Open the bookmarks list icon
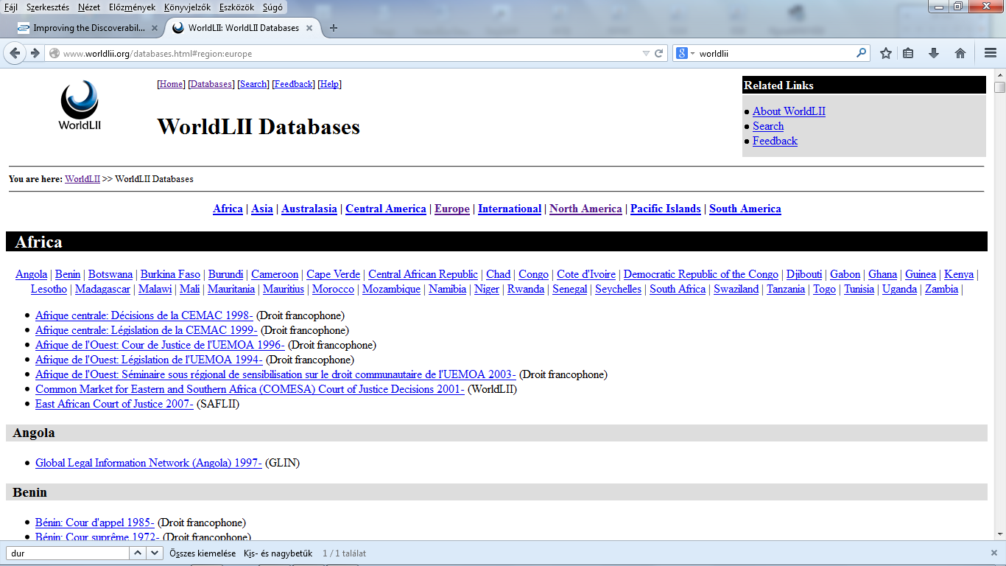This screenshot has width=1006, height=566. (x=908, y=53)
